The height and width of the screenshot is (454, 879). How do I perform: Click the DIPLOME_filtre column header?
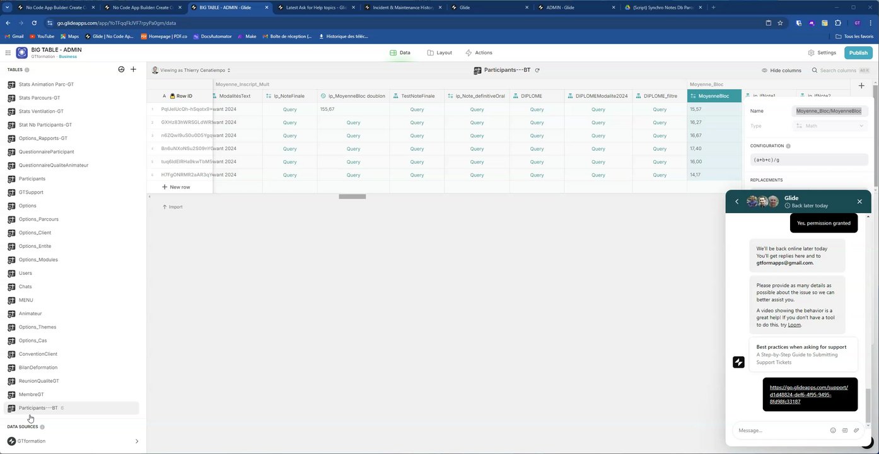coord(660,96)
